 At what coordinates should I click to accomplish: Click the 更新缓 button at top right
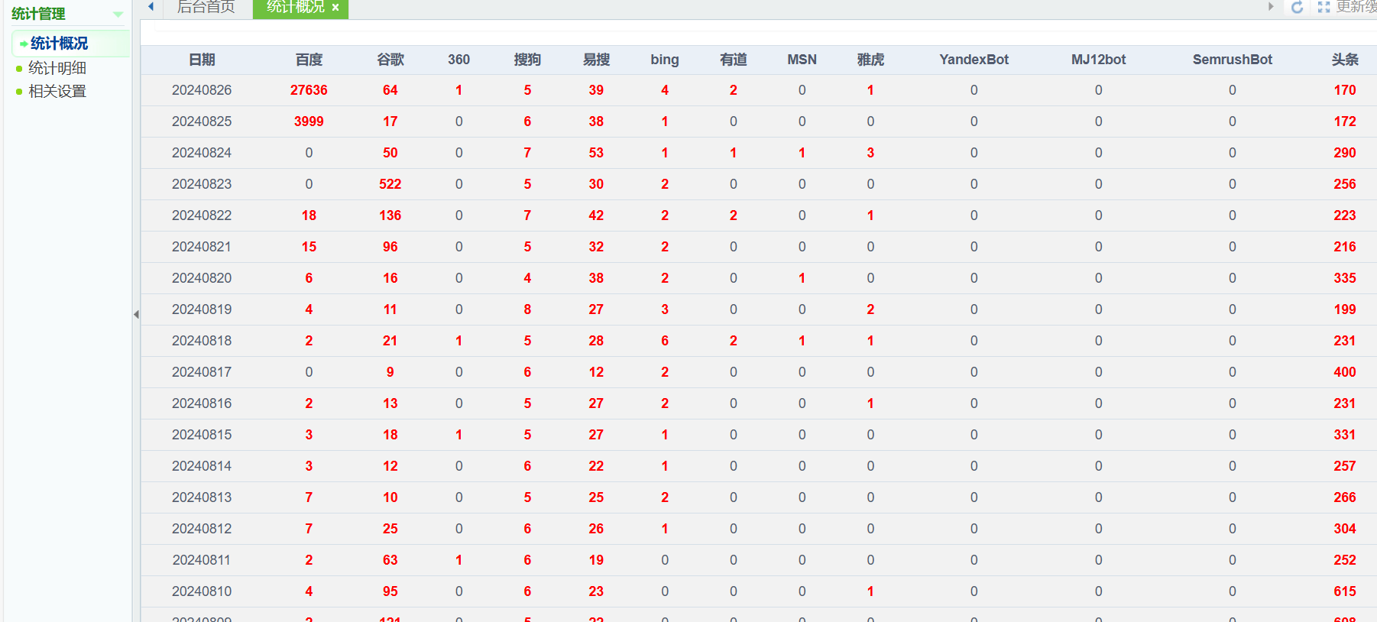coord(1356,8)
